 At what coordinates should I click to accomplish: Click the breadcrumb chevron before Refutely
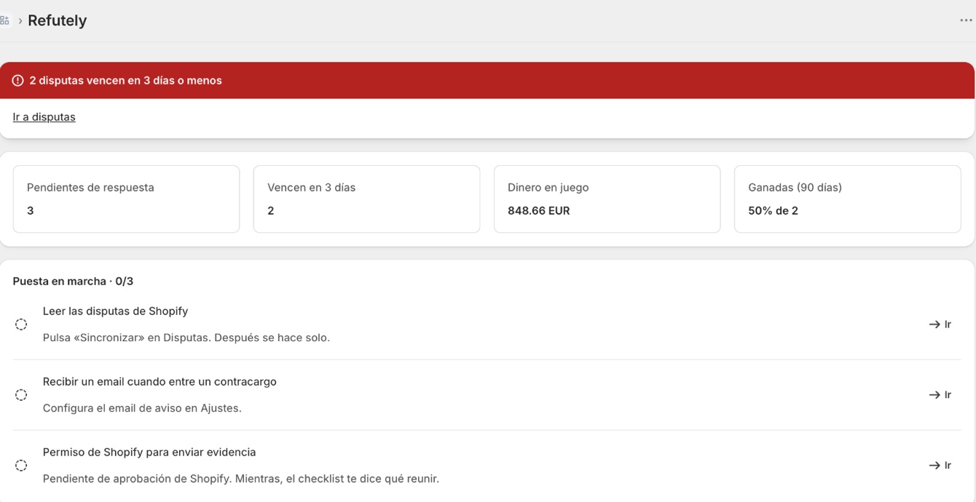(20, 21)
